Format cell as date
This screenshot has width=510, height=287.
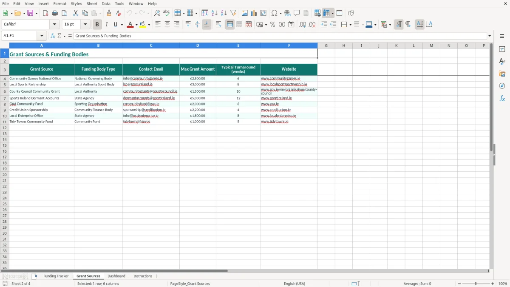[291, 25]
